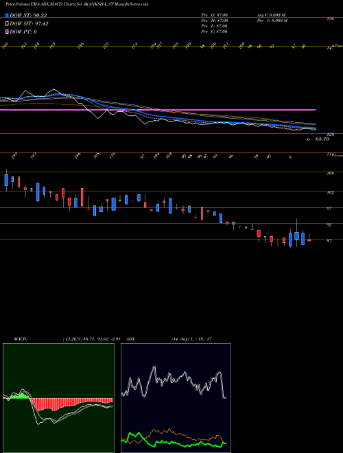
Task: Click the MACD (12,26,9) parameter values
Action: 91,339
